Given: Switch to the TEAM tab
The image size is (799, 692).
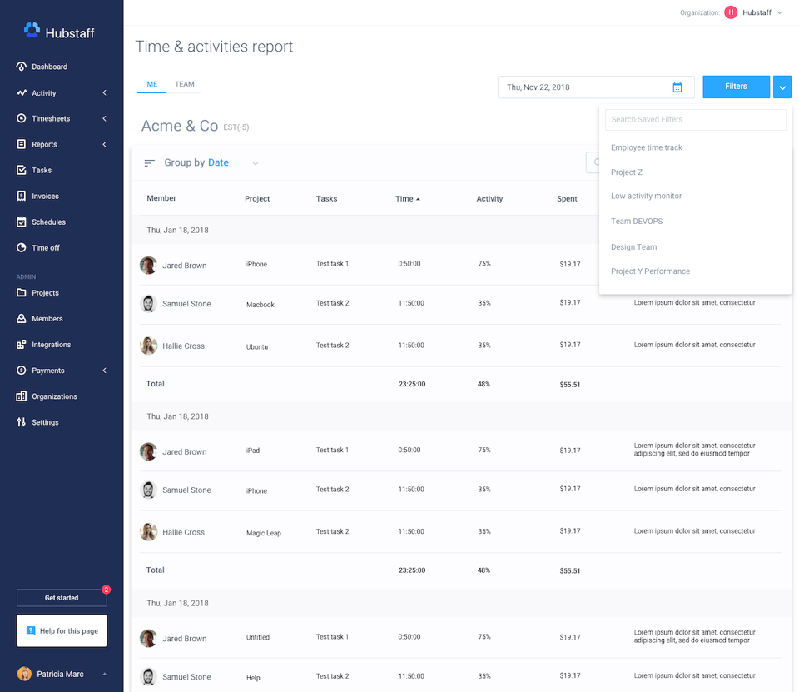Looking at the screenshot, I should click(x=185, y=84).
